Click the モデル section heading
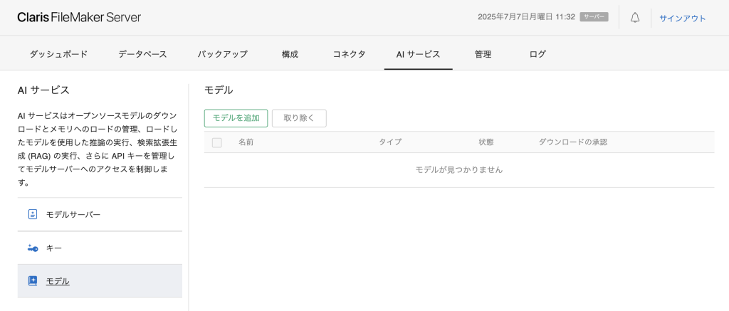The width and height of the screenshot is (729, 311). coord(219,90)
